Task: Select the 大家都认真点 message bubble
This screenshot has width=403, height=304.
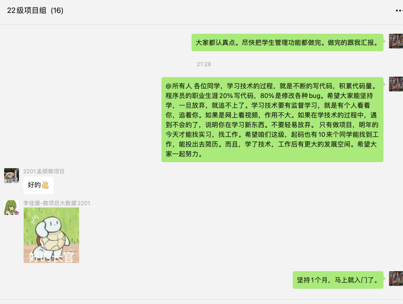Action: [287, 43]
